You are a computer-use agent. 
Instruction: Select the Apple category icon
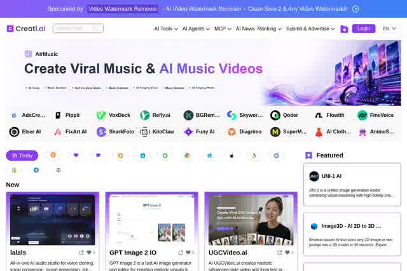coord(231,155)
